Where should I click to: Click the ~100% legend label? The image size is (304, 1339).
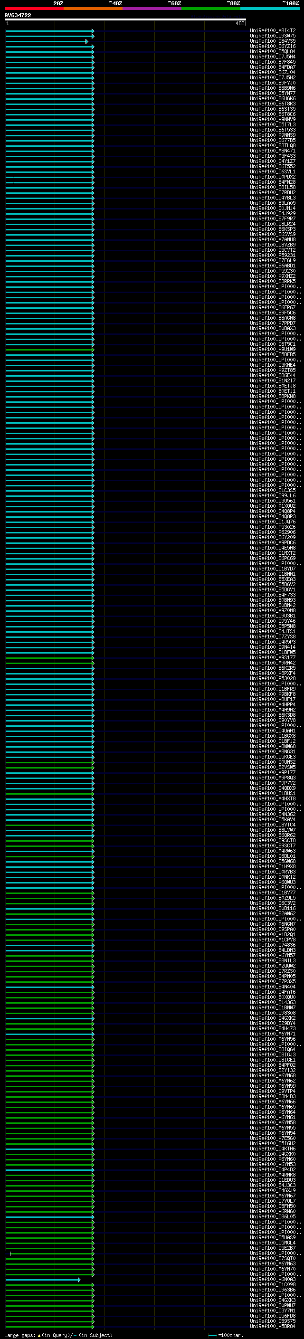point(290,3)
